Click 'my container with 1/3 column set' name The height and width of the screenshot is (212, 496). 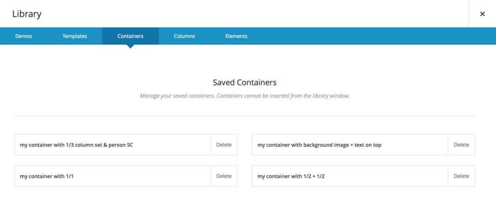(x=76, y=145)
